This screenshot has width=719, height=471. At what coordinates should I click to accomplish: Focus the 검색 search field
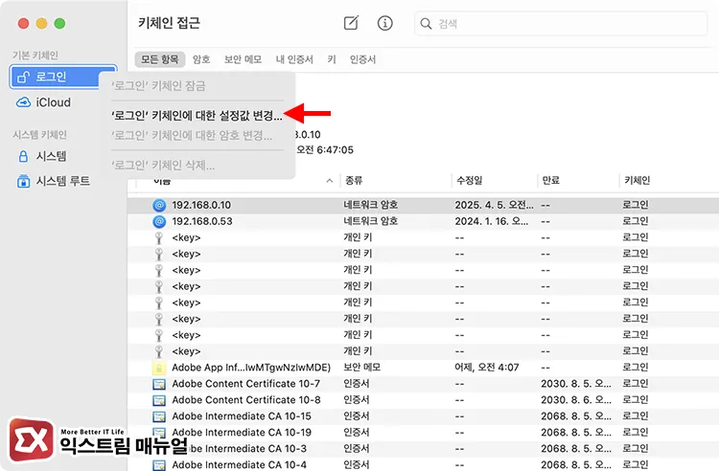coord(561,23)
